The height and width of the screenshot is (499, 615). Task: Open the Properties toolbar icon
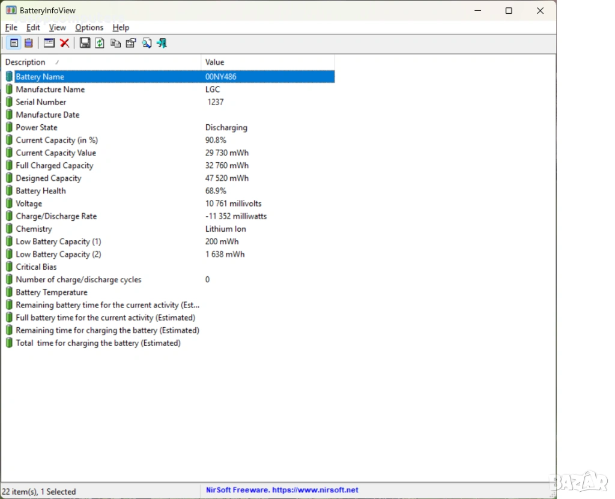[131, 43]
